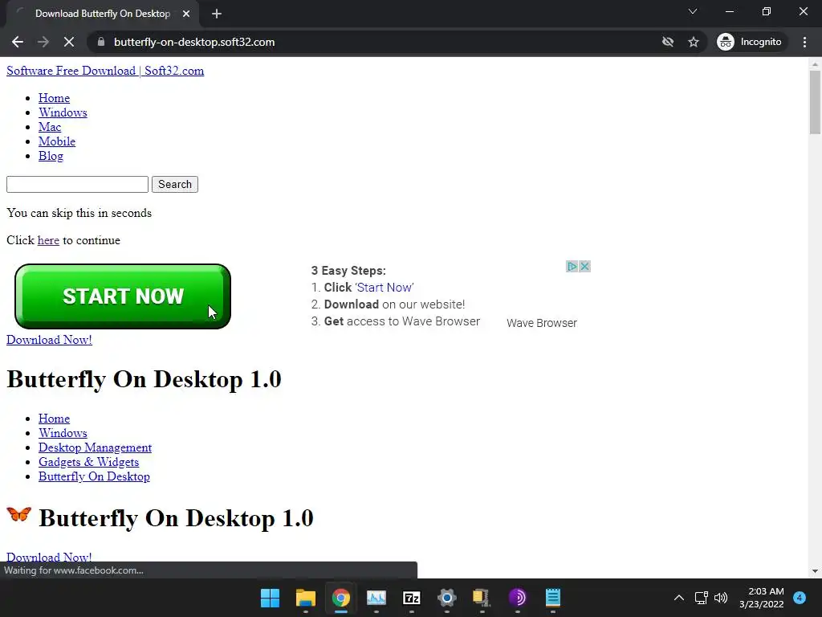Open notification center badge

[800, 598]
